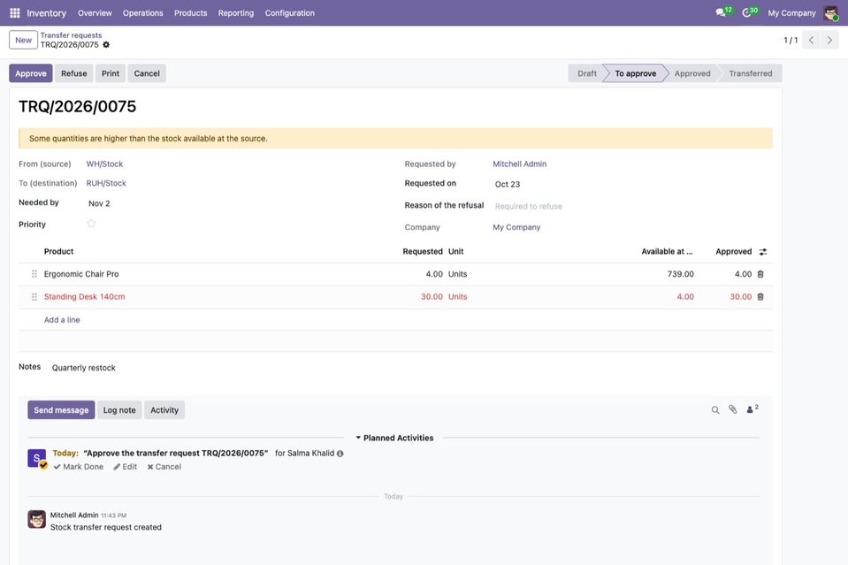The image size is (848, 565).
Task: Open the column settings adjust icon
Action: (762, 251)
